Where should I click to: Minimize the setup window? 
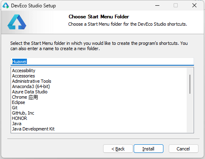(157, 6)
